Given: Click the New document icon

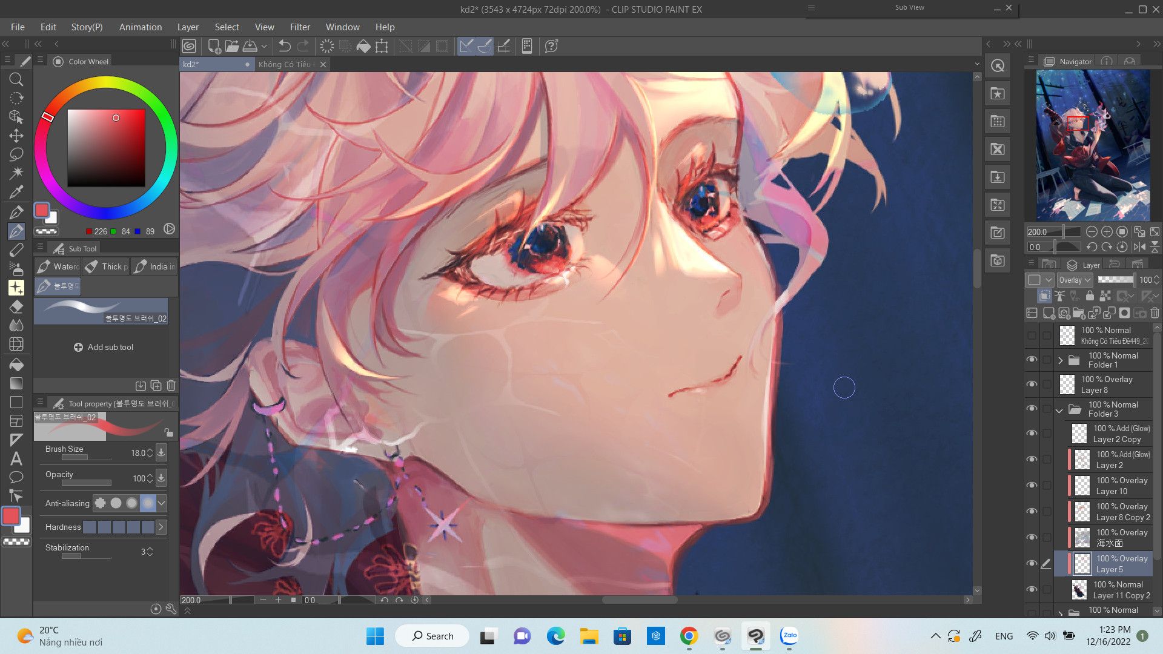Looking at the screenshot, I should (214, 46).
